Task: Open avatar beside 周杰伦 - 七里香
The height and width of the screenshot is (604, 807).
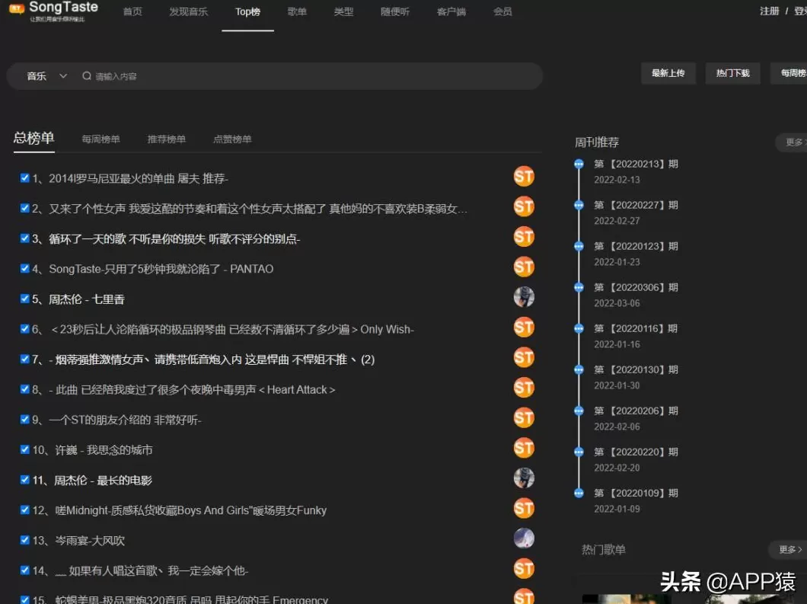Action: (x=524, y=297)
